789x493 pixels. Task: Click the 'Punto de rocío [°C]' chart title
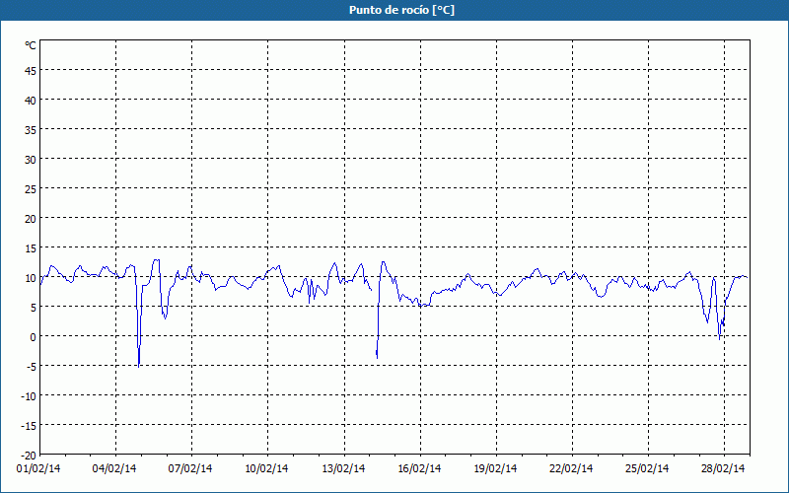point(401,10)
